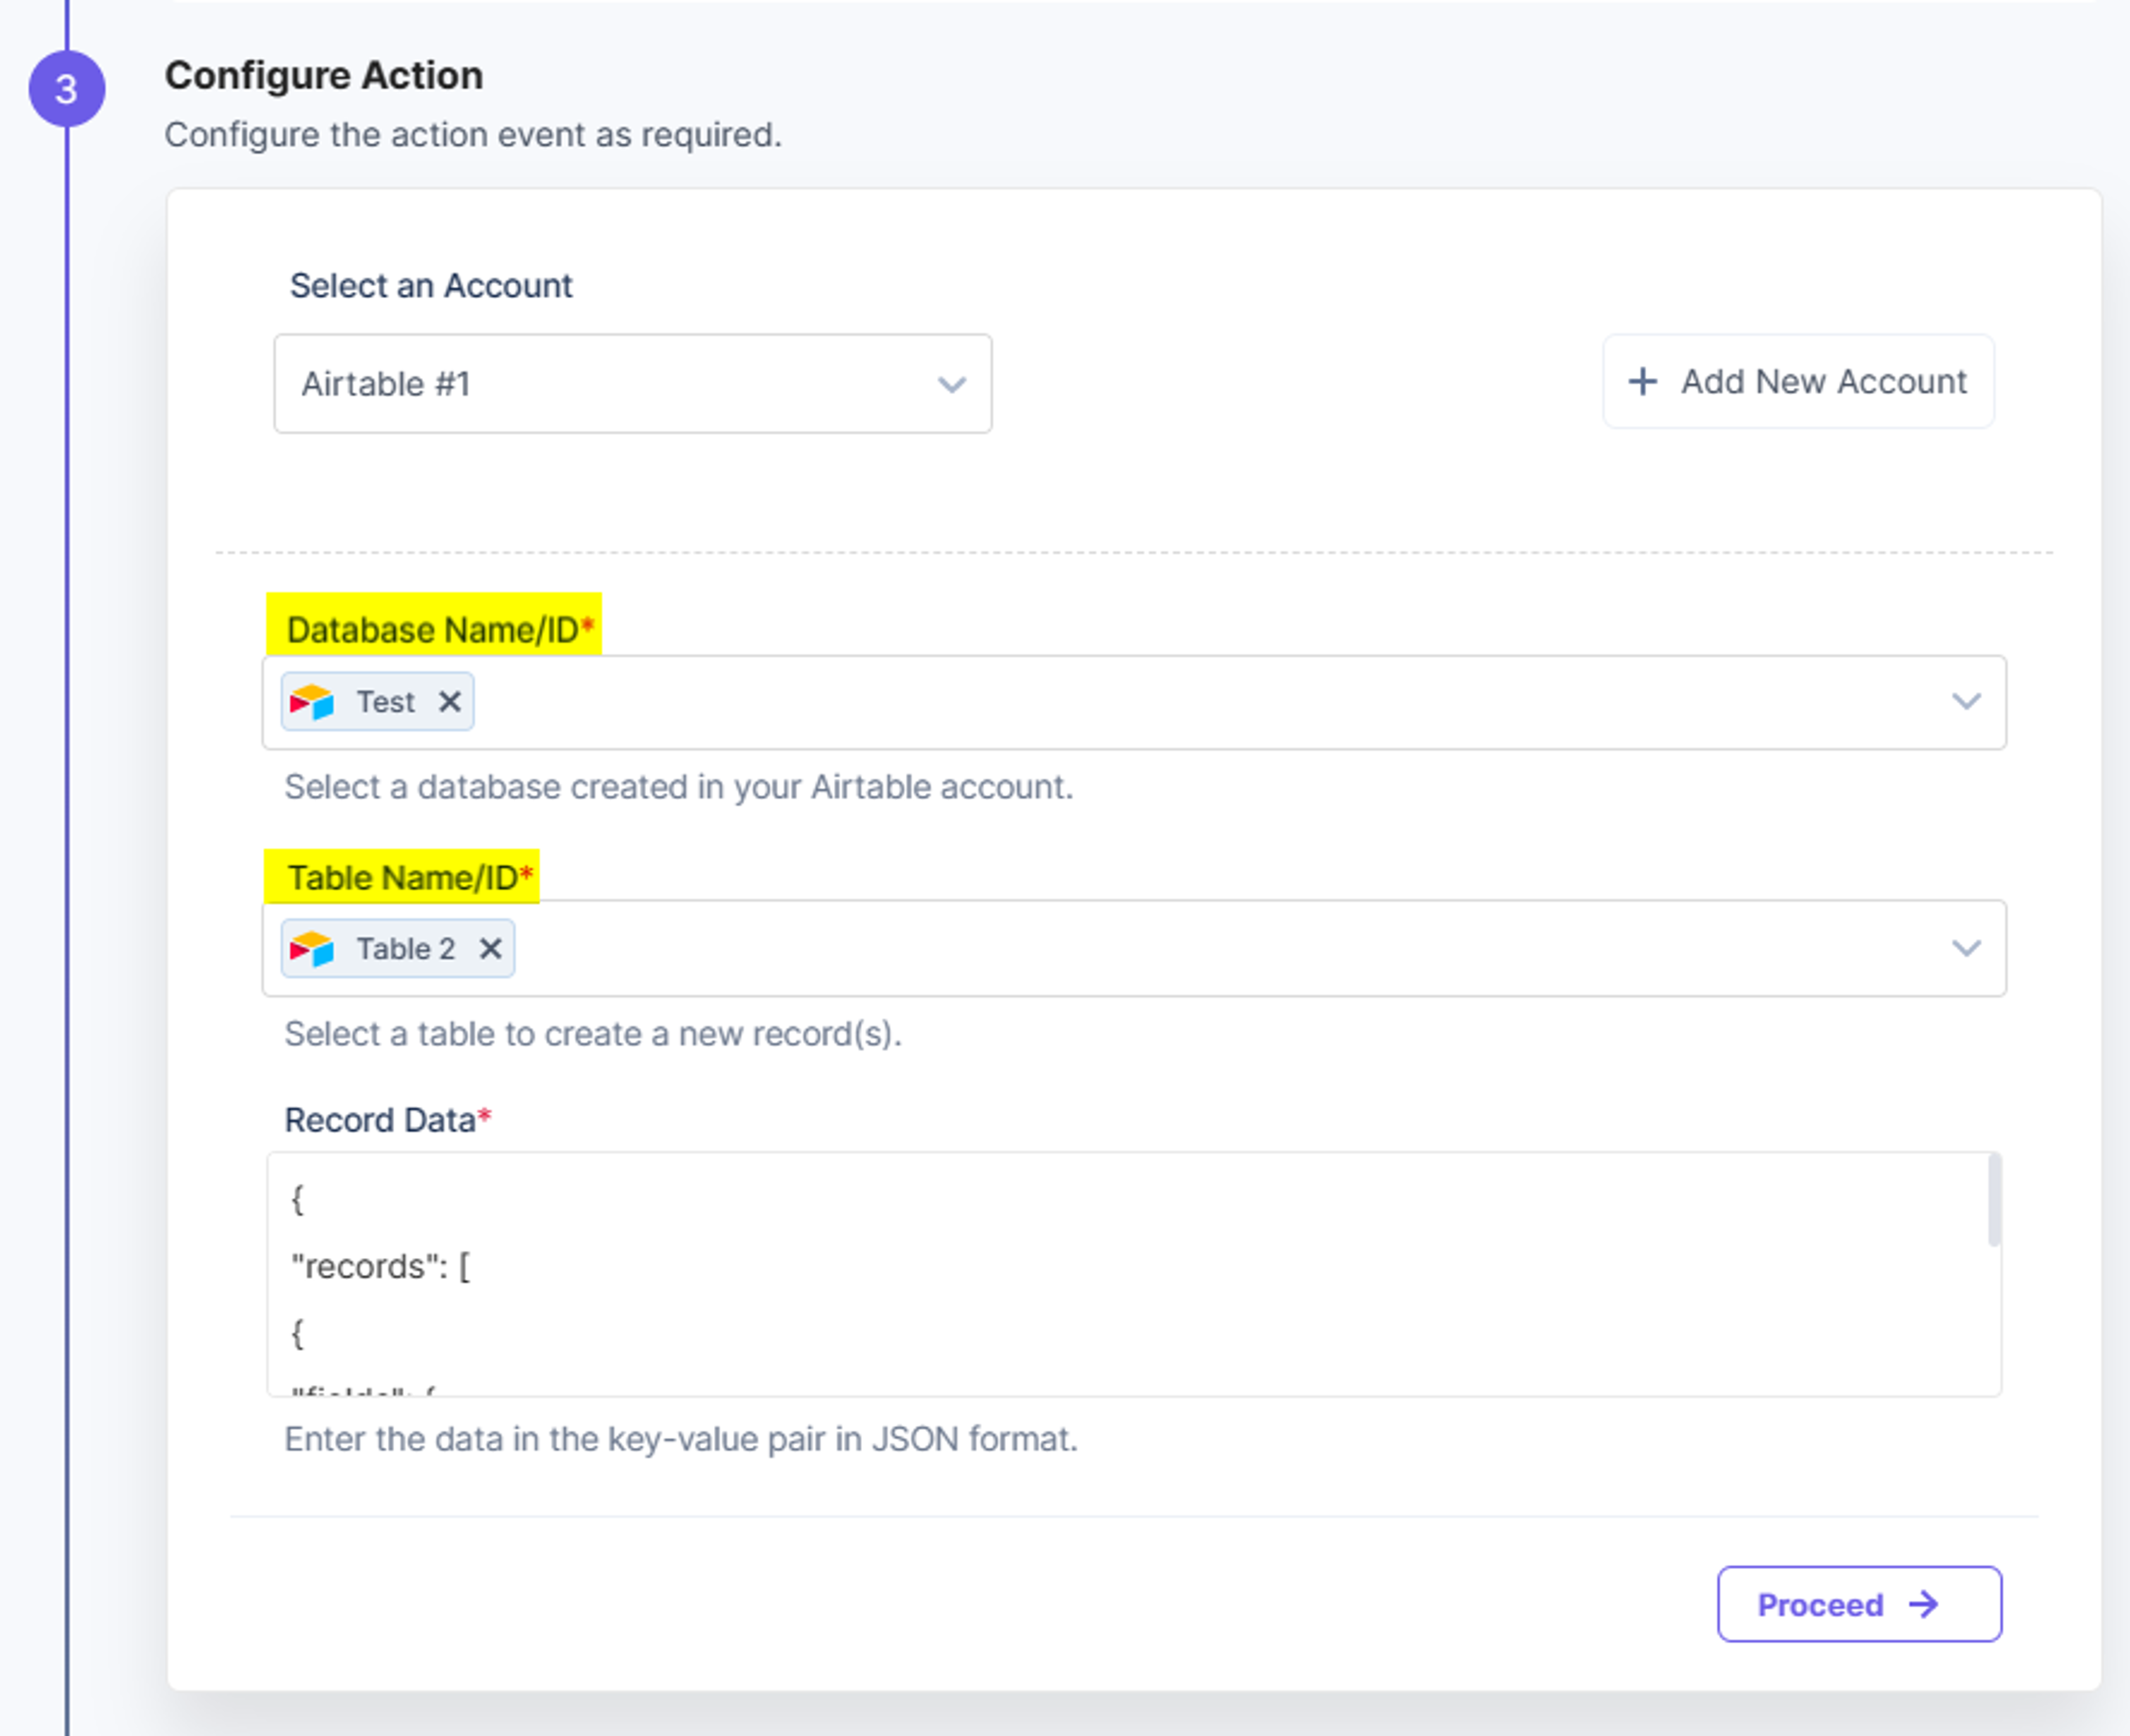
Task: Click the arrow icon in Proceed button
Action: (1924, 1604)
